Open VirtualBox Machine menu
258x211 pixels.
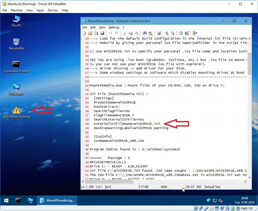pos(17,10)
